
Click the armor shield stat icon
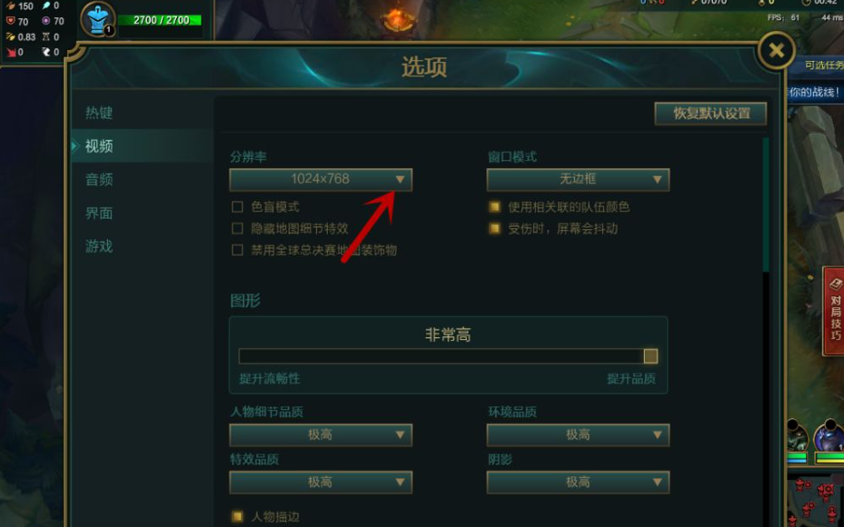[10, 21]
